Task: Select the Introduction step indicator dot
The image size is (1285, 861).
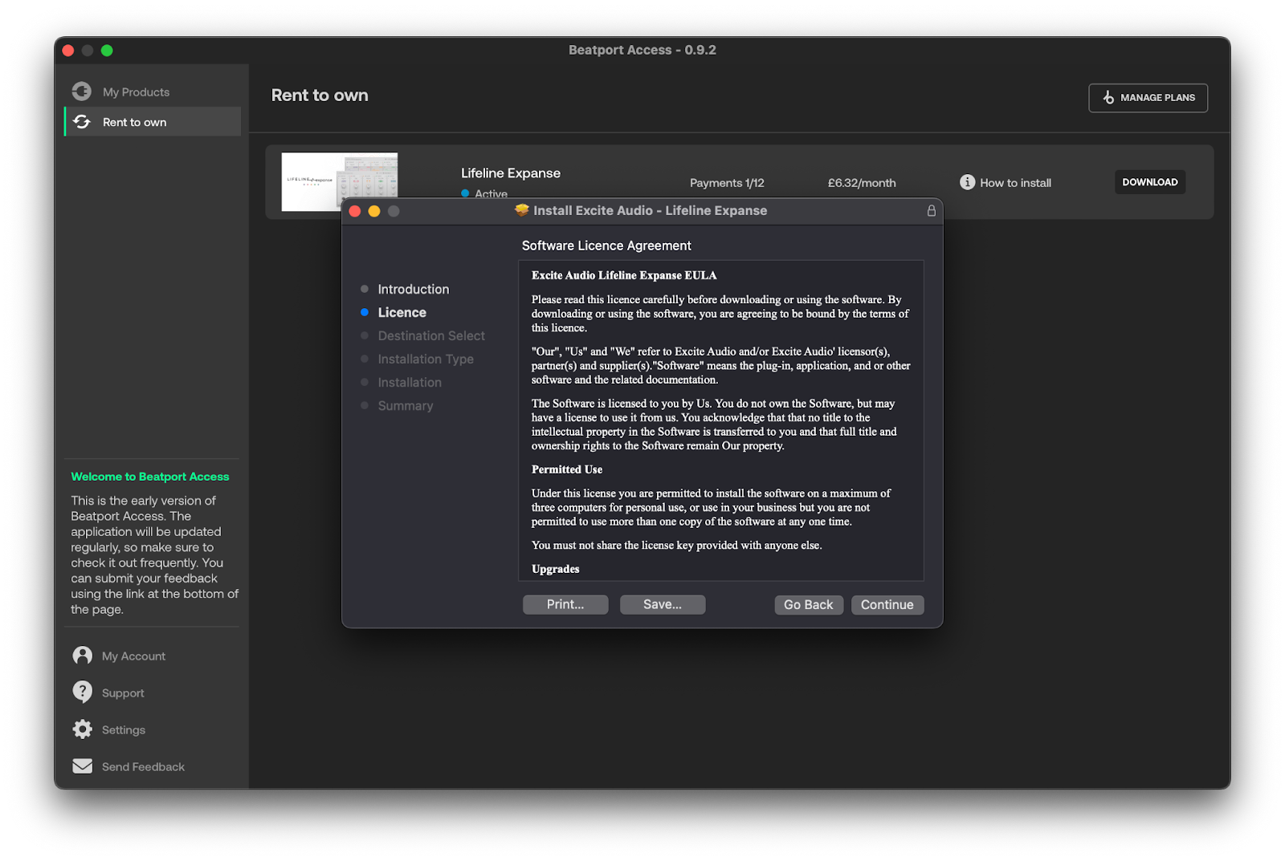Action: coord(365,289)
